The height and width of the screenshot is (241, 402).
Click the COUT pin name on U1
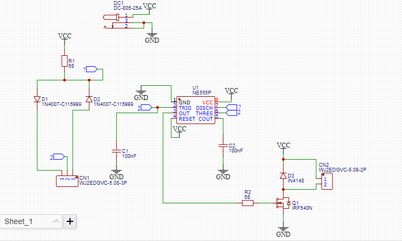(206, 119)
